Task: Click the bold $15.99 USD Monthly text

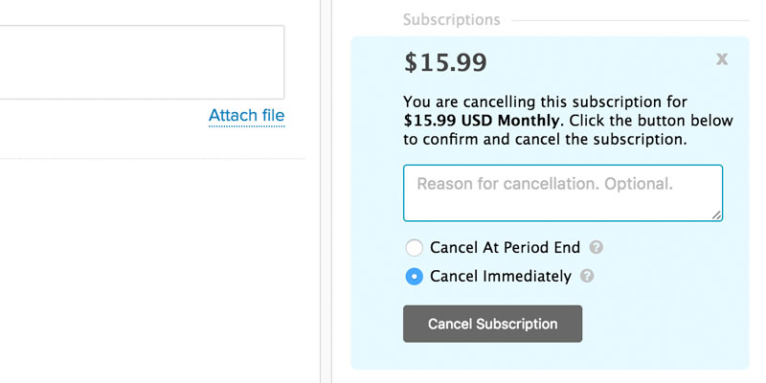Action: click(482, 121)
